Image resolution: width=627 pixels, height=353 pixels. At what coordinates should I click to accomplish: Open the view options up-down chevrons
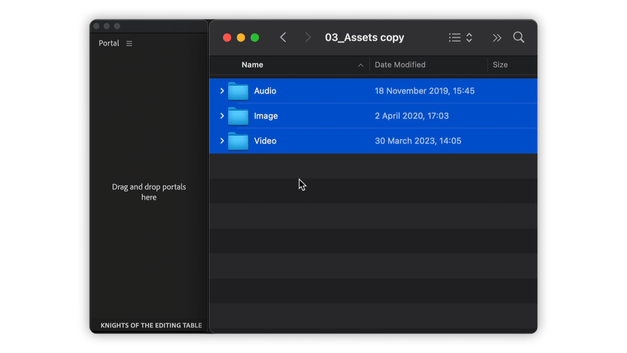click(469, 38)
